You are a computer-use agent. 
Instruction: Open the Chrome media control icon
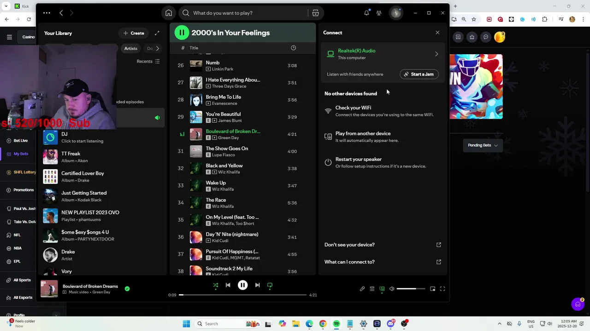[x=561, y=19]
